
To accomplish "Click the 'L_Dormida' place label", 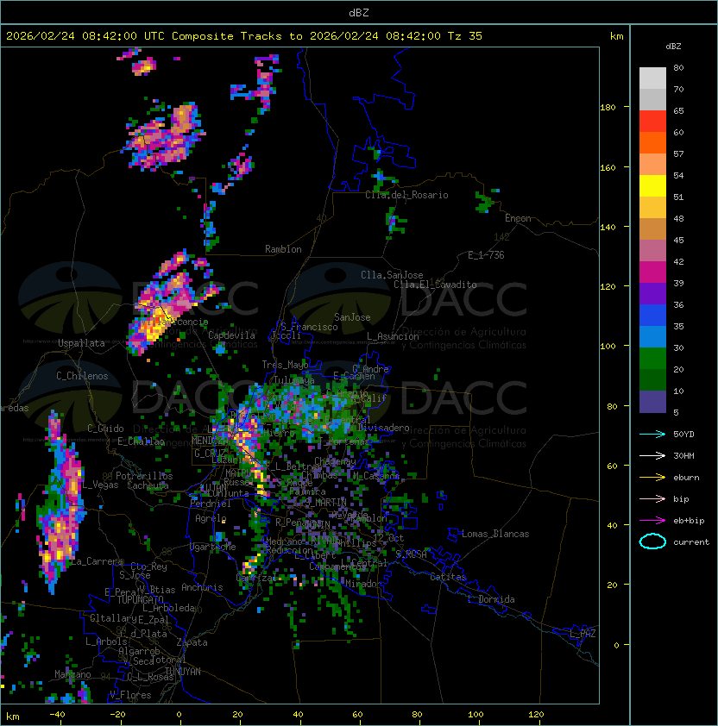I will (491, 599).
